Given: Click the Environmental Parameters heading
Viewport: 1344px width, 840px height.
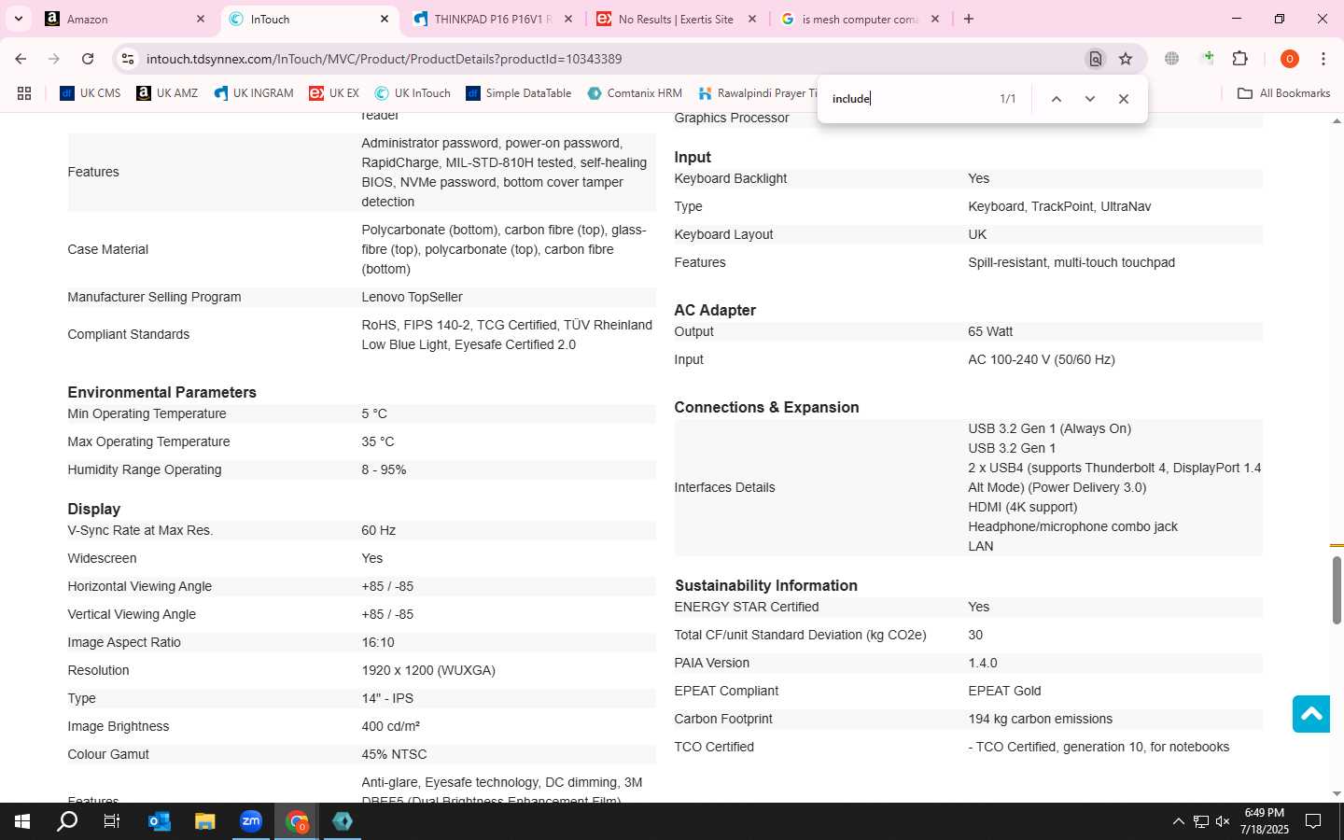Looking at the screenshot, I should click(161, 392).
